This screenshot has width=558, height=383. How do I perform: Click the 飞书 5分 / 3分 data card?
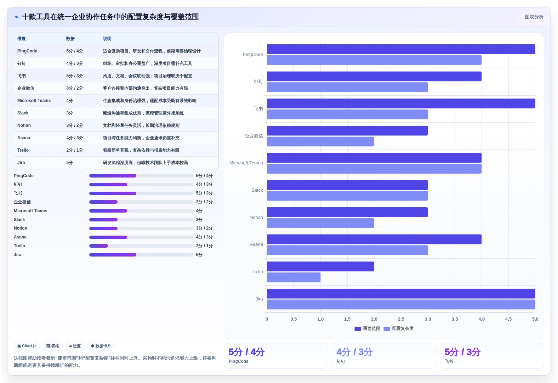click(x=492, y=356)
